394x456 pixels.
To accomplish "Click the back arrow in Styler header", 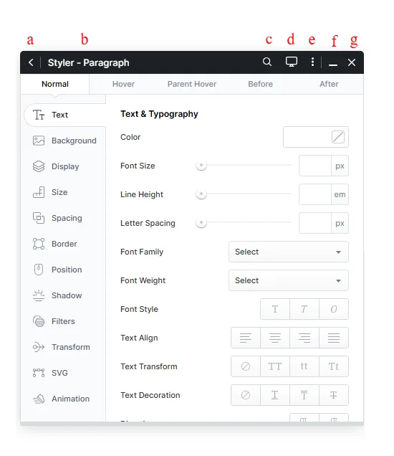I will (x=31, y=62).
